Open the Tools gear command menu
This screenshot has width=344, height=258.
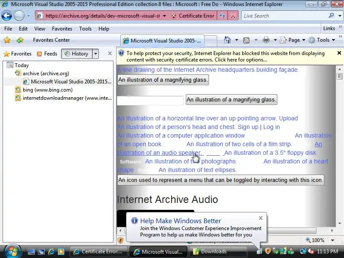pos(322,40)
